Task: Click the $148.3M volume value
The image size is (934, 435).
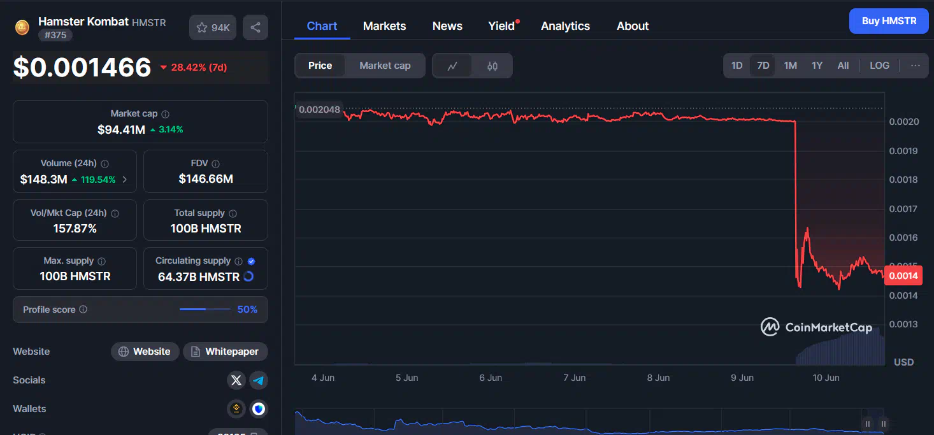Action: pos(43,180)
